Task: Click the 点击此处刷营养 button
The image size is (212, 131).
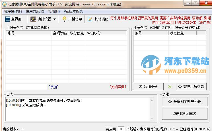Action: [185, 114]
